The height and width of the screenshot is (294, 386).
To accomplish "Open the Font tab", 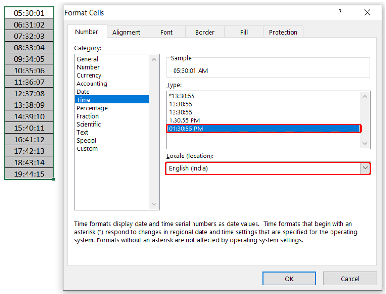I will click(x=166, y=32).
